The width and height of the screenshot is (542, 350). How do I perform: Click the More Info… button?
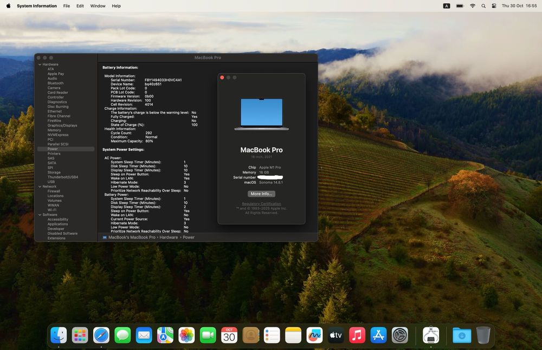coord(261,194)
